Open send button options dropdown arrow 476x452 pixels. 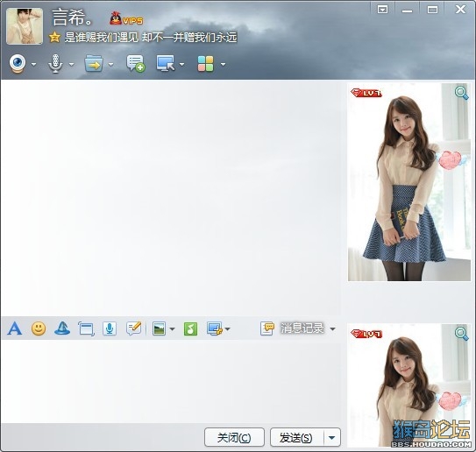pos(332,437)
